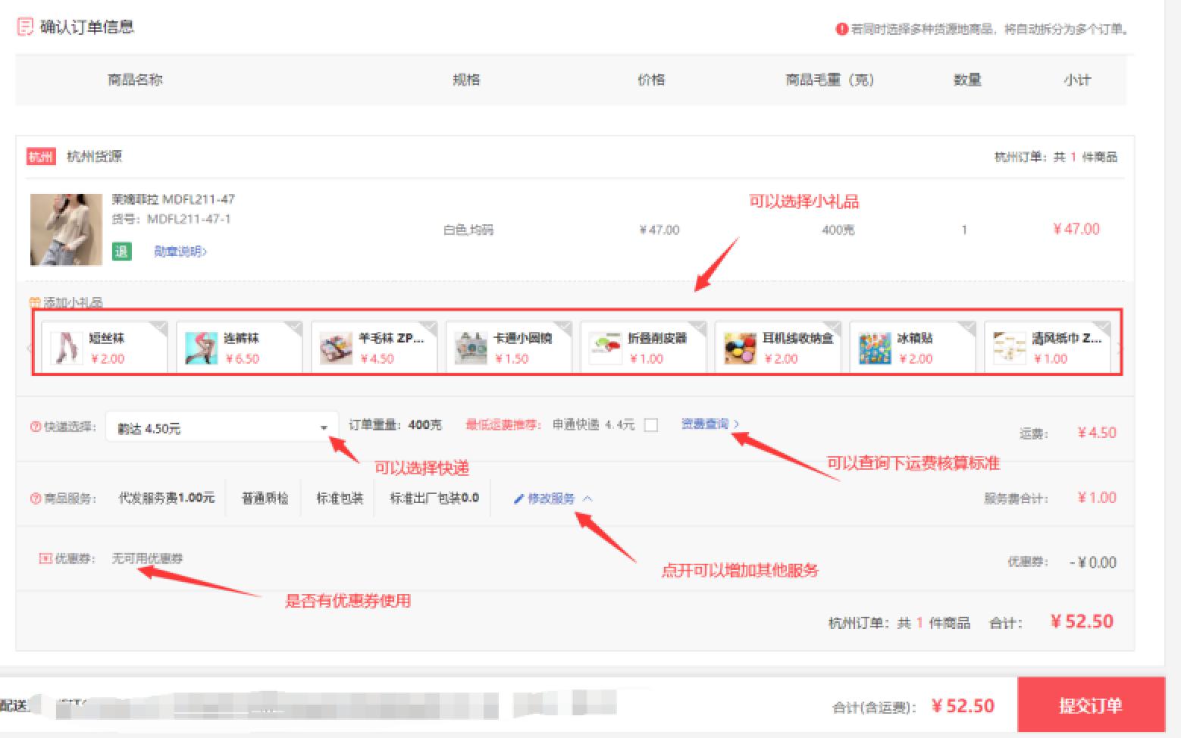Submit the order with 提交订单
This screenshot has width=1181, height=738.
1090,705
